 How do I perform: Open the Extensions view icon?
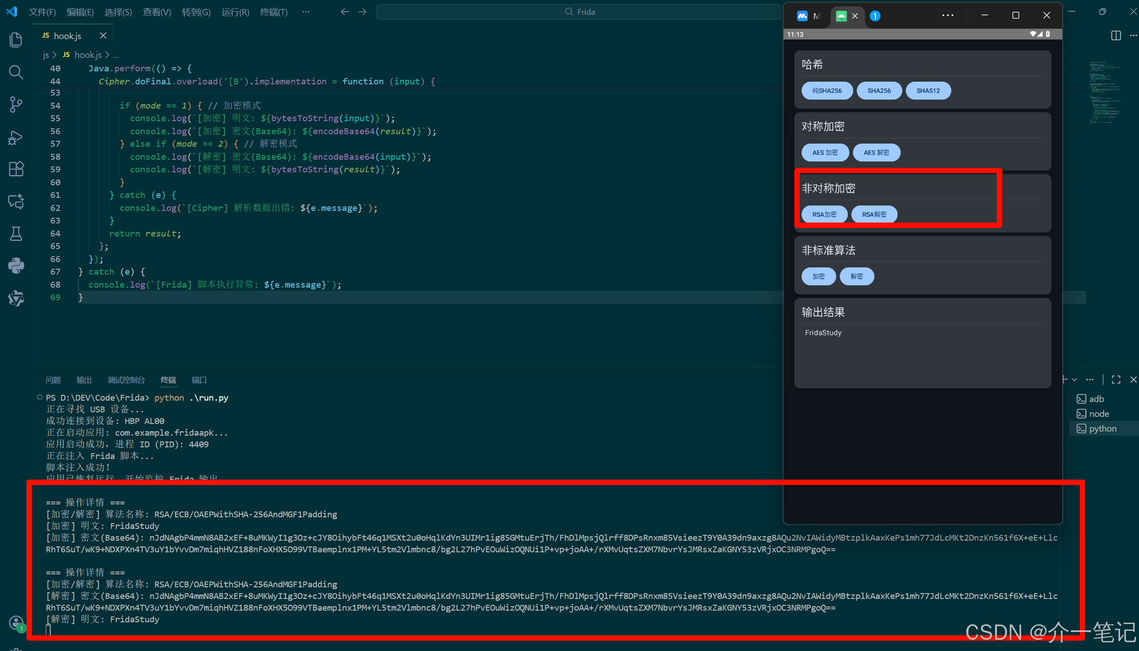tap(16, 169)
